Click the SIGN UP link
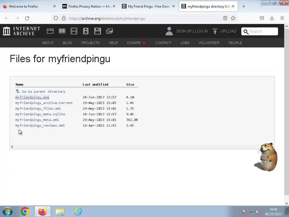The image size is (289, 217). [x=184, y=31]
